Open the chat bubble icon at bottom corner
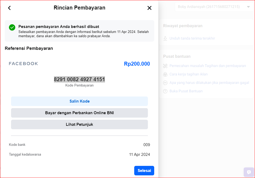The image size is (255, 178). click(x=249, y=172)
